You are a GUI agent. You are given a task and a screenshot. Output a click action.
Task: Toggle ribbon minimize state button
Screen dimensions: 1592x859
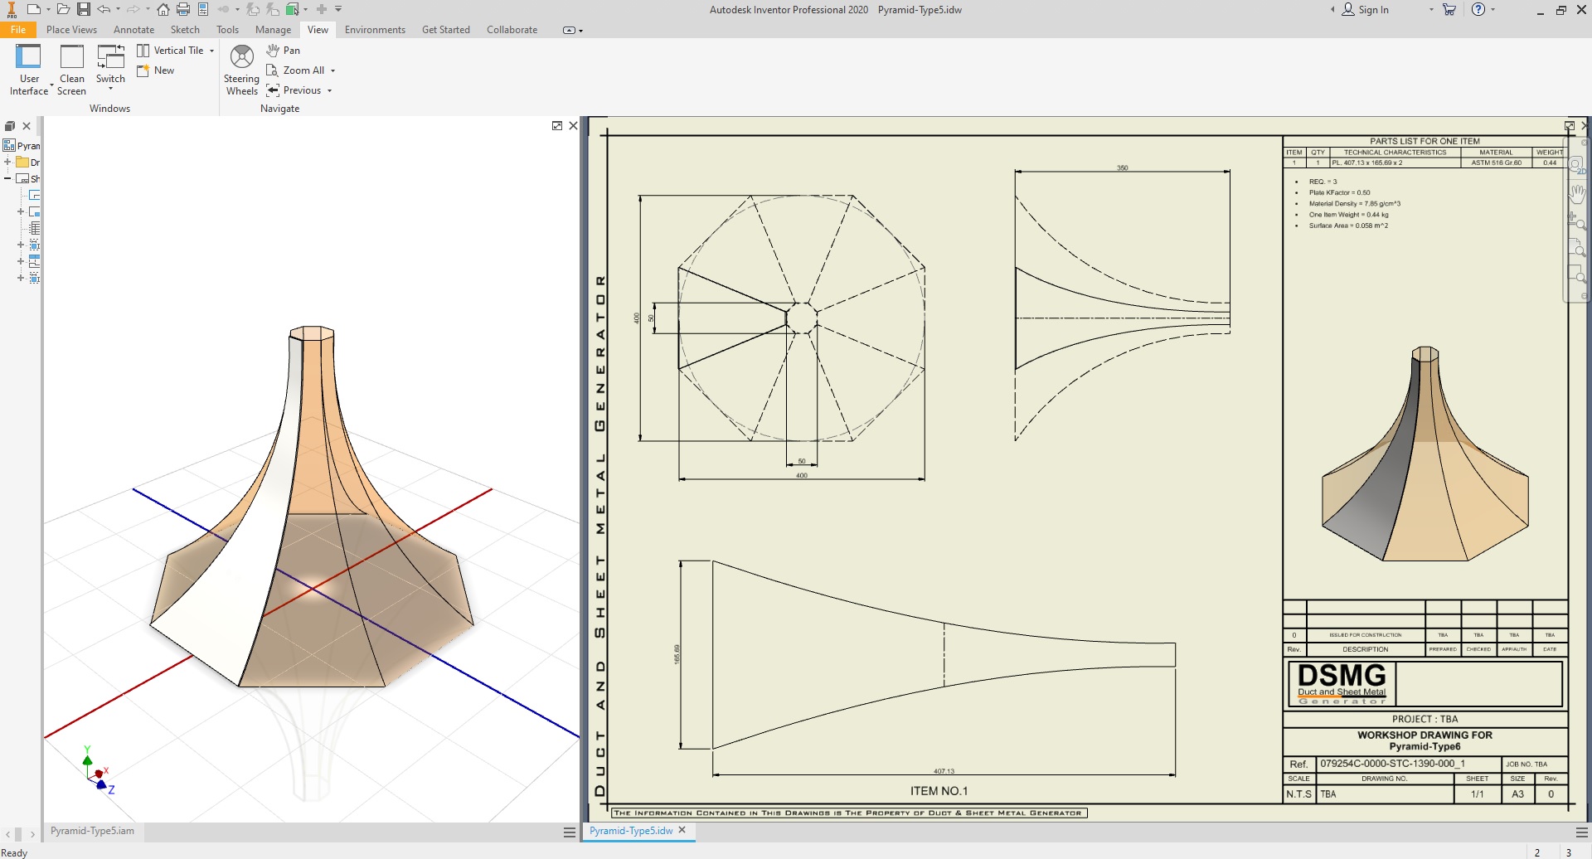coord(569,31)
